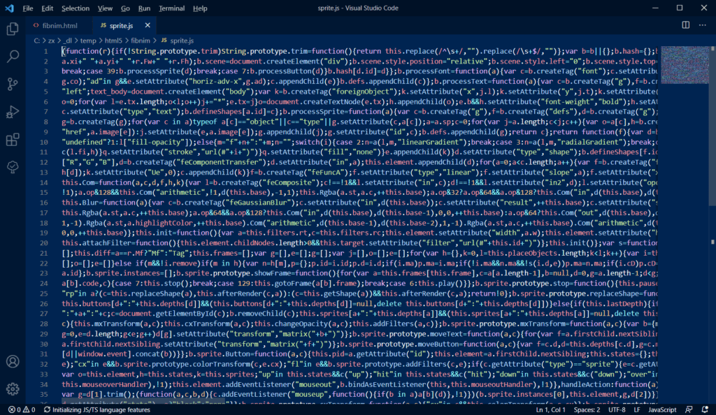This screenshot has height=415, width=716.
Task: Open the fibnim breadcrumb dropdown
Action: click(140, 41)
